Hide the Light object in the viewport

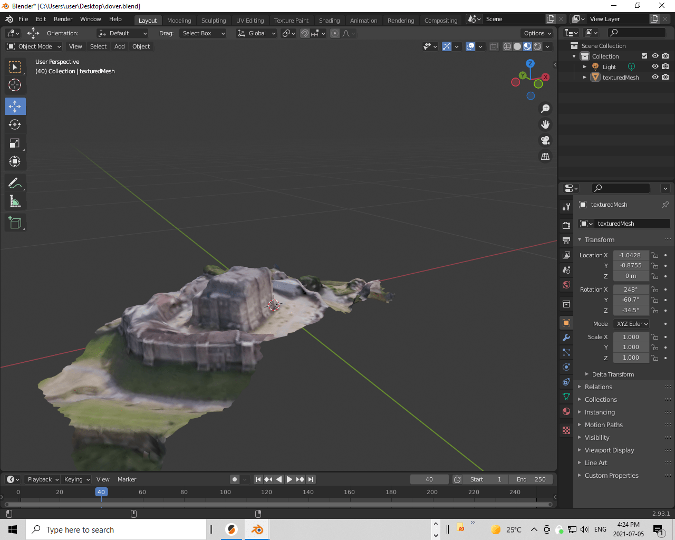pyautogui.click(x=655, y=66)
